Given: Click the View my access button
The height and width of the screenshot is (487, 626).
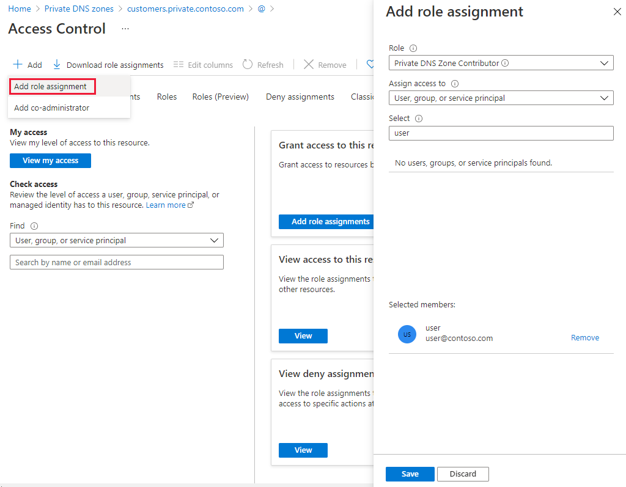Looking at the screenshot, I should tap(50, 161).
